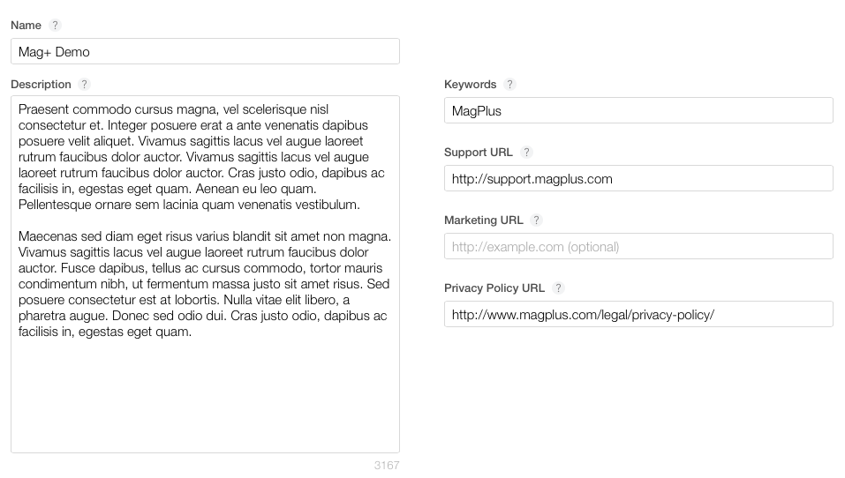Click the Keywords field containing MagPlus
Screen dimensions: 845x478
(638, 110)
